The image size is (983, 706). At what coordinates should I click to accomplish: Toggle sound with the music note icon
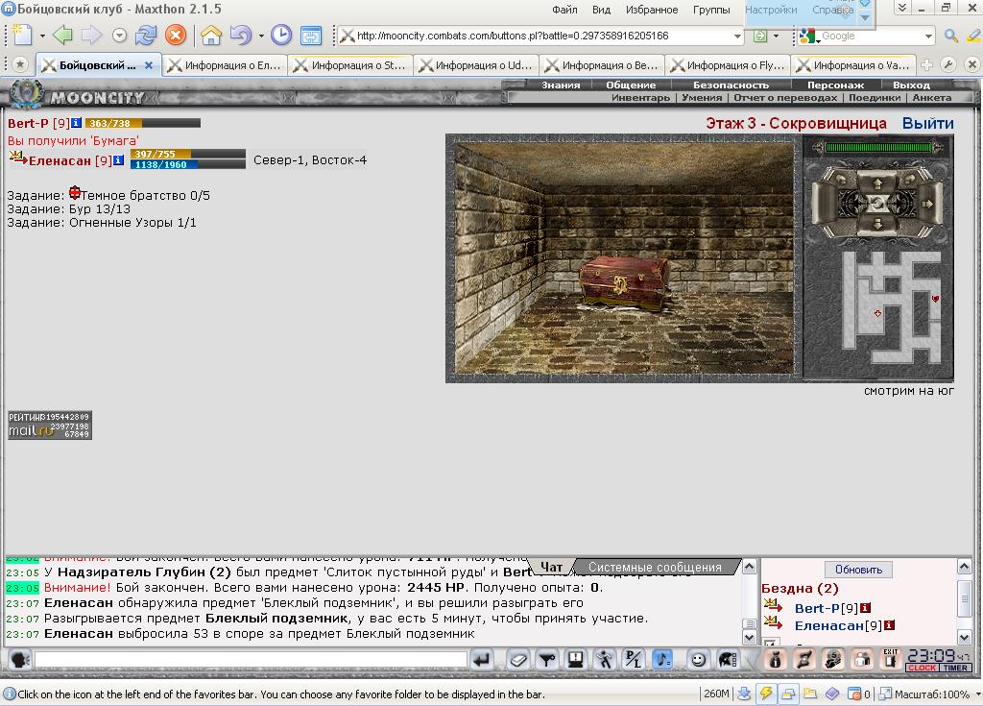tap(662, 660)
